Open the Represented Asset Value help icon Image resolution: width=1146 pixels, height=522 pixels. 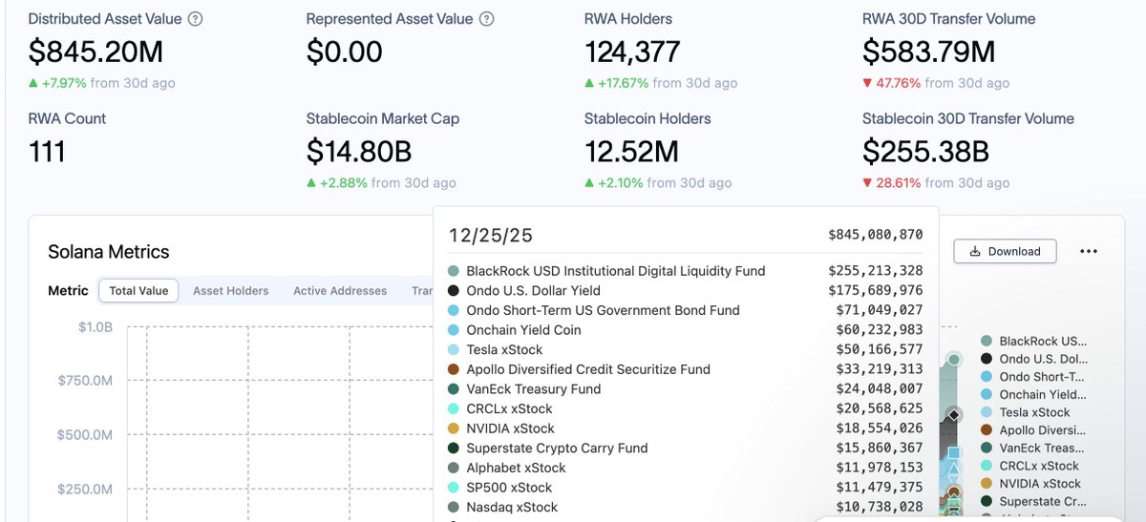coord(487,19)
